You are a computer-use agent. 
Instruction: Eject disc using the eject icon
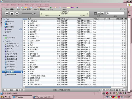click(123, 90)
